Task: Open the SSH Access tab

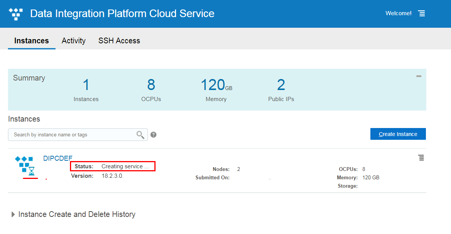Action: pyautogui.click(x=119, y=41)
